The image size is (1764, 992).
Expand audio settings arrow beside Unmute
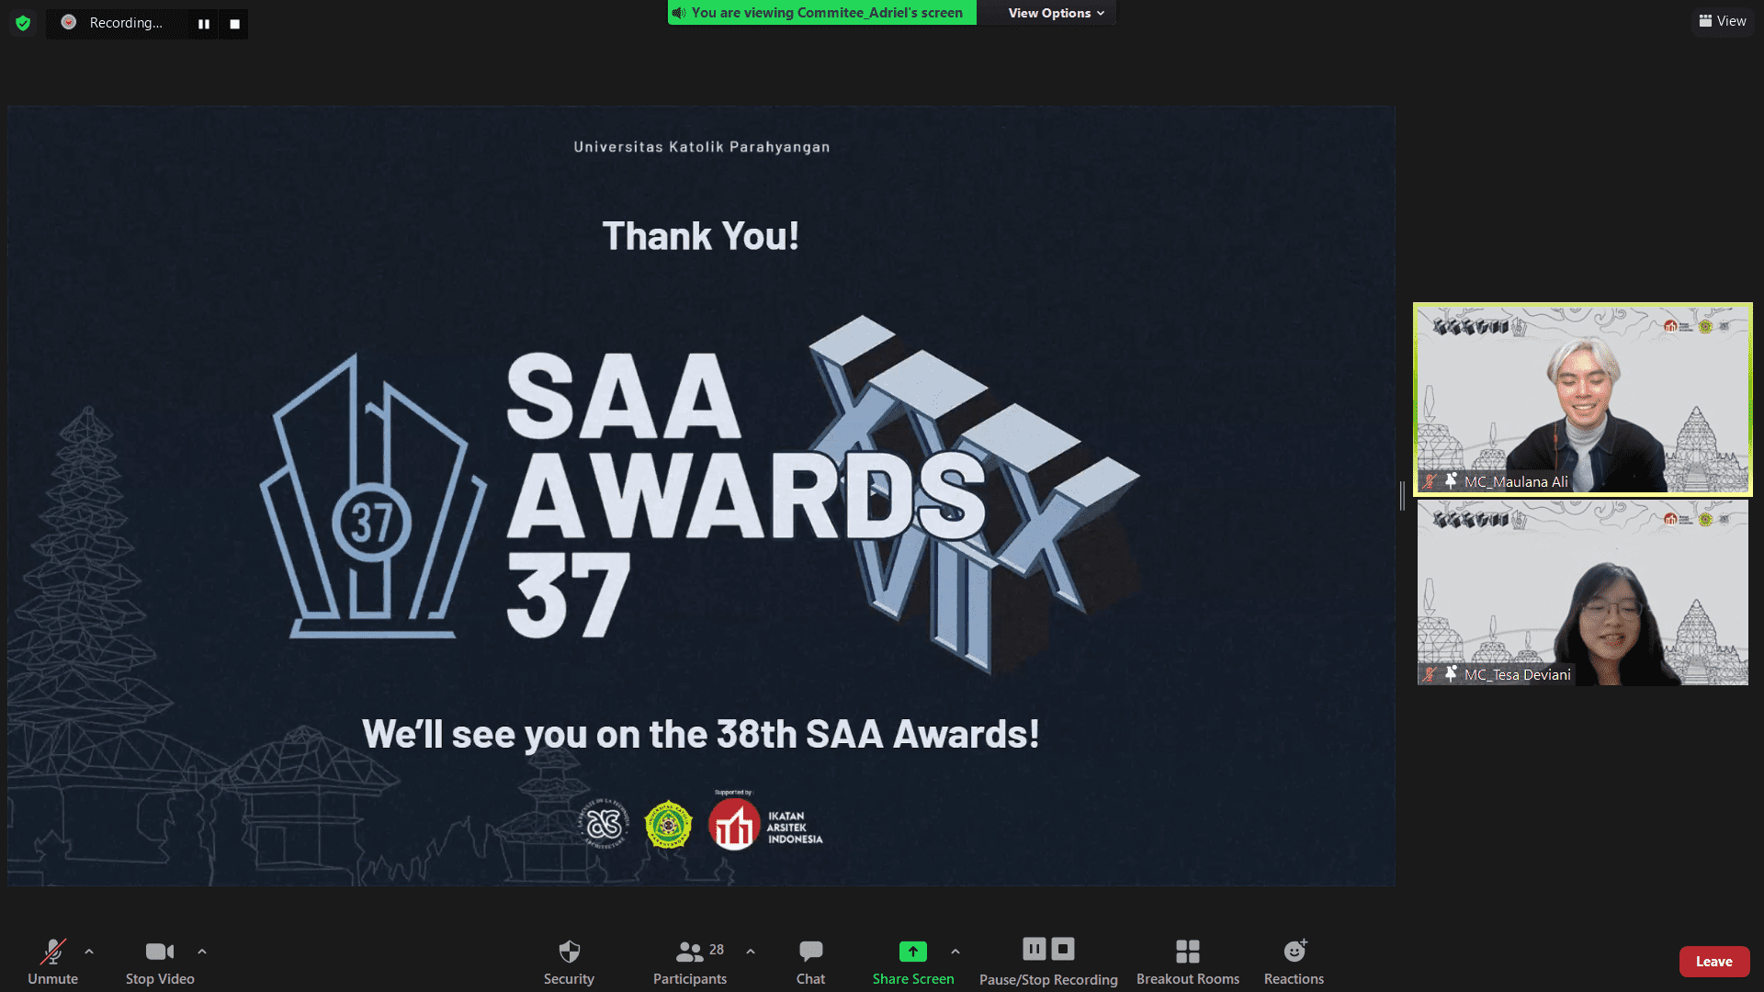pyautogui.click(x=89, y=952)
